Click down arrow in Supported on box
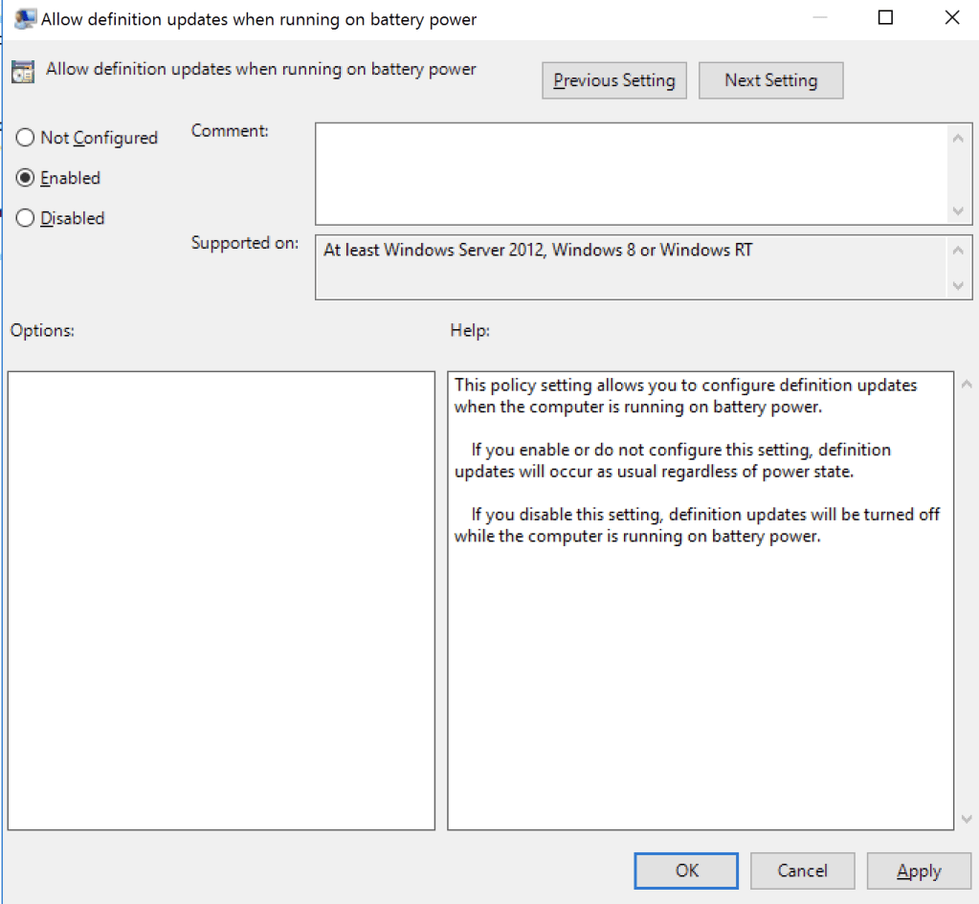The image size is (979, 904). click(958, 285)
